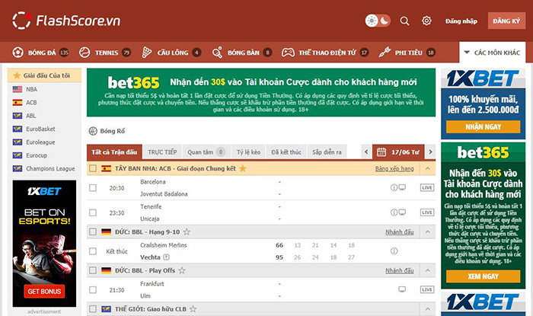Switch to the Tỷ lệ kèo tab
Viewport: 533px width, 316px height.
coord(248,152)
